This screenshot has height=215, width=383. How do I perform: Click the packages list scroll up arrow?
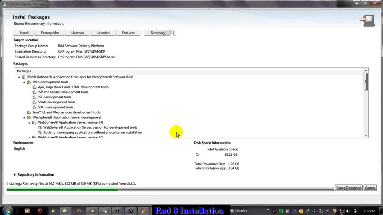[x=366, y=70]
